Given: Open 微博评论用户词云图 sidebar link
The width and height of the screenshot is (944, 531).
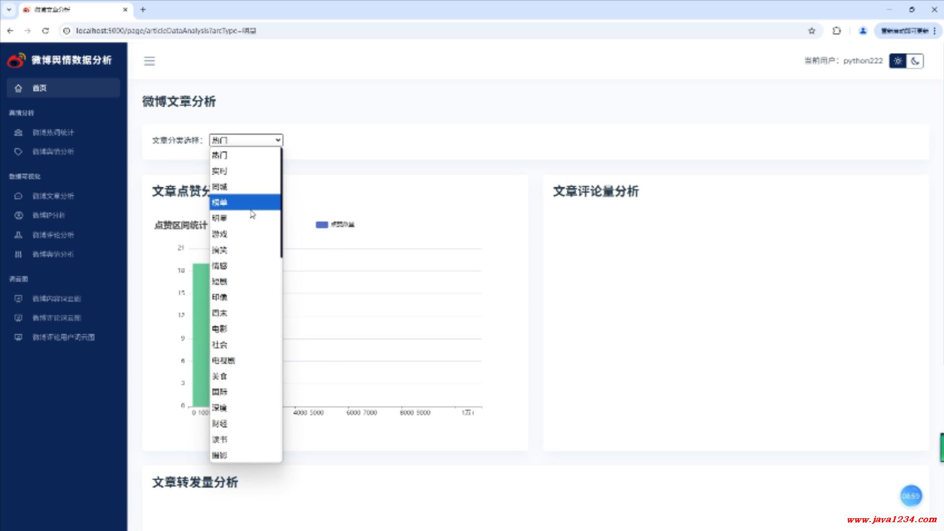Looking at the screenshot, I should [63, 337].
